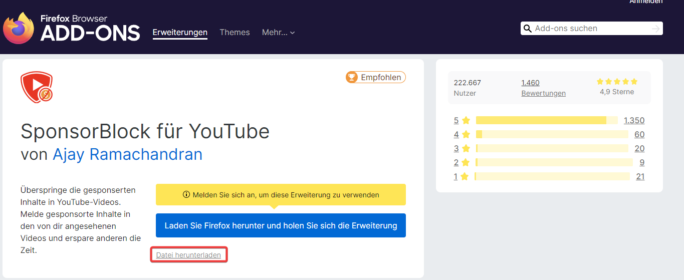Open the Themes tab
684x280 pixels.
click(x=235, y=32)
